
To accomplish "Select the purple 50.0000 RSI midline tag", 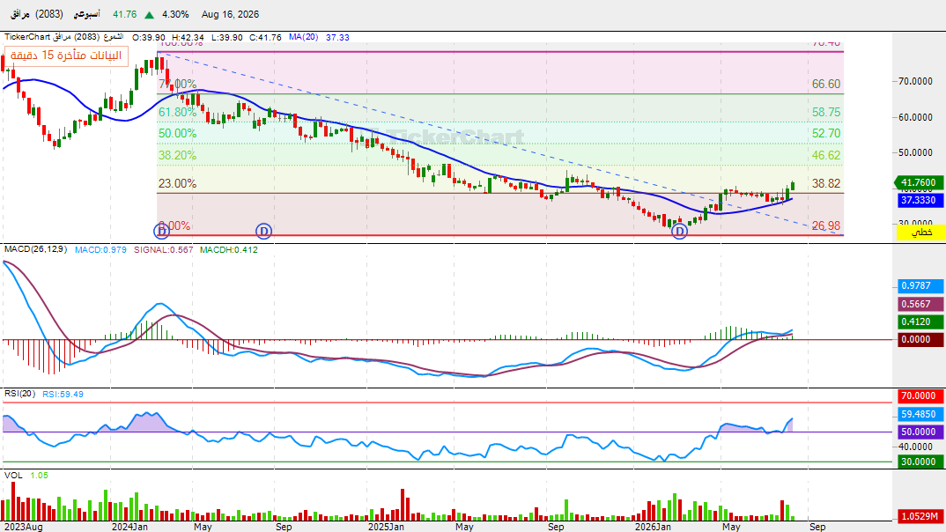I will [x=920, y=432].
